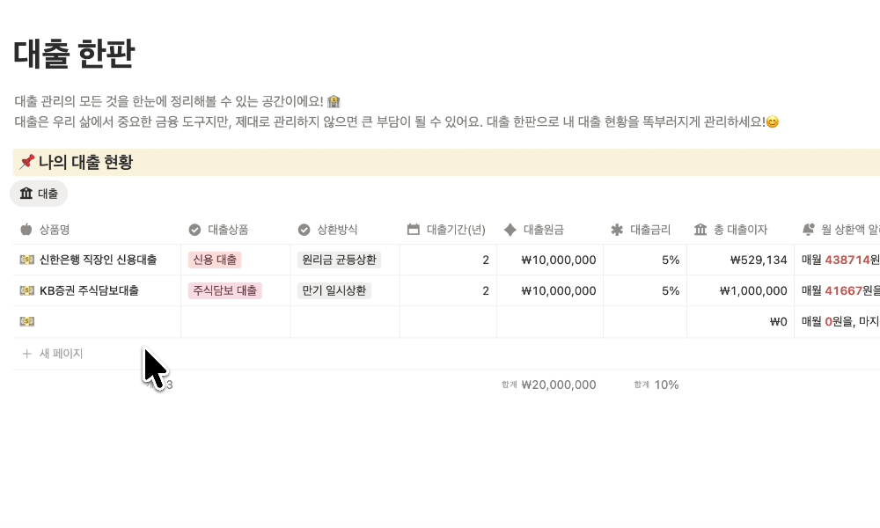This screenshot has height=528, width=880.
Task: Click the check-circle icon in 대출상품 header
Action: pyautogui.click(x=194, y=230)
